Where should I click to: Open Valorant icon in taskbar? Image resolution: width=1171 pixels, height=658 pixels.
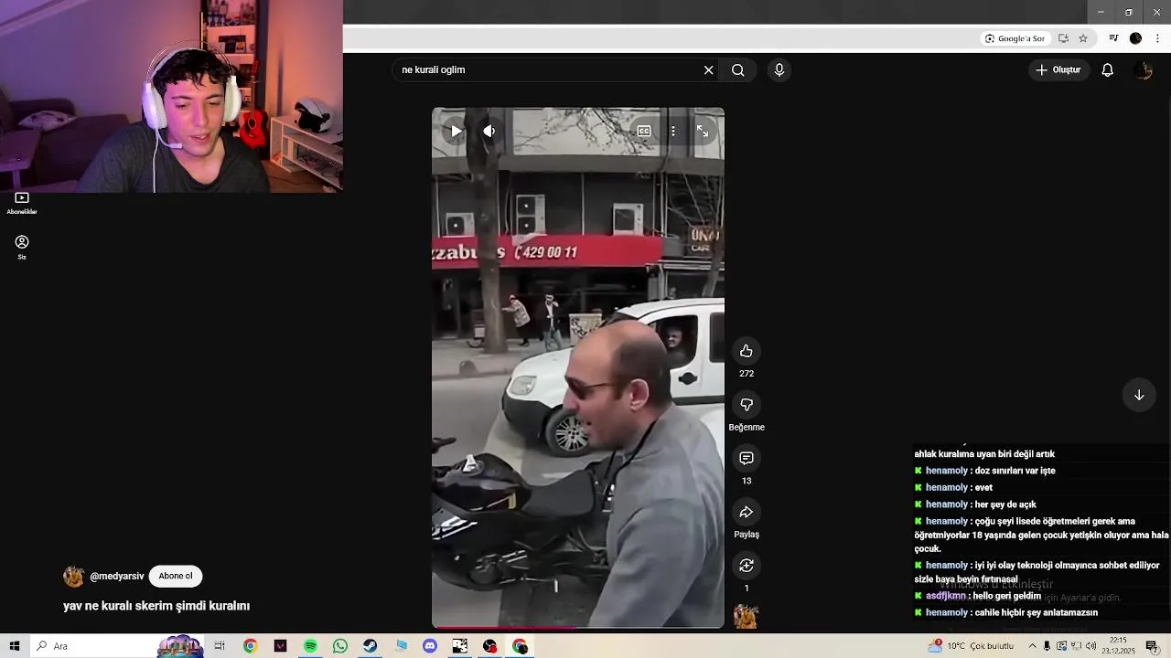280,646
